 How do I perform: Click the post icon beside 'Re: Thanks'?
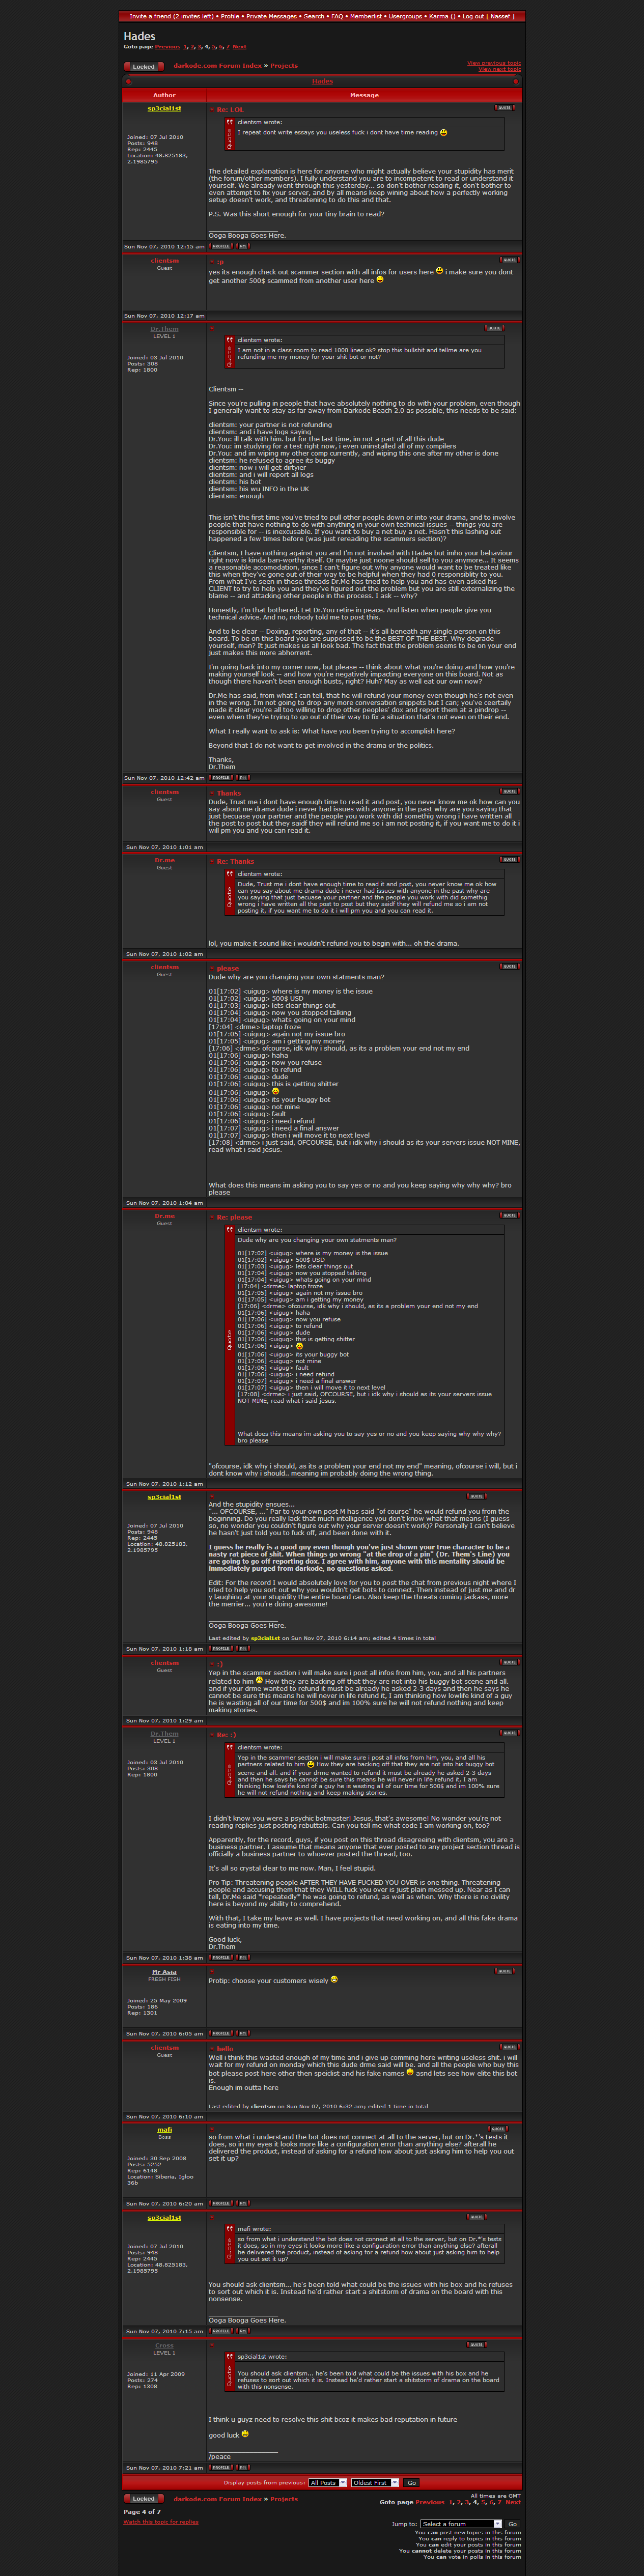212,861
